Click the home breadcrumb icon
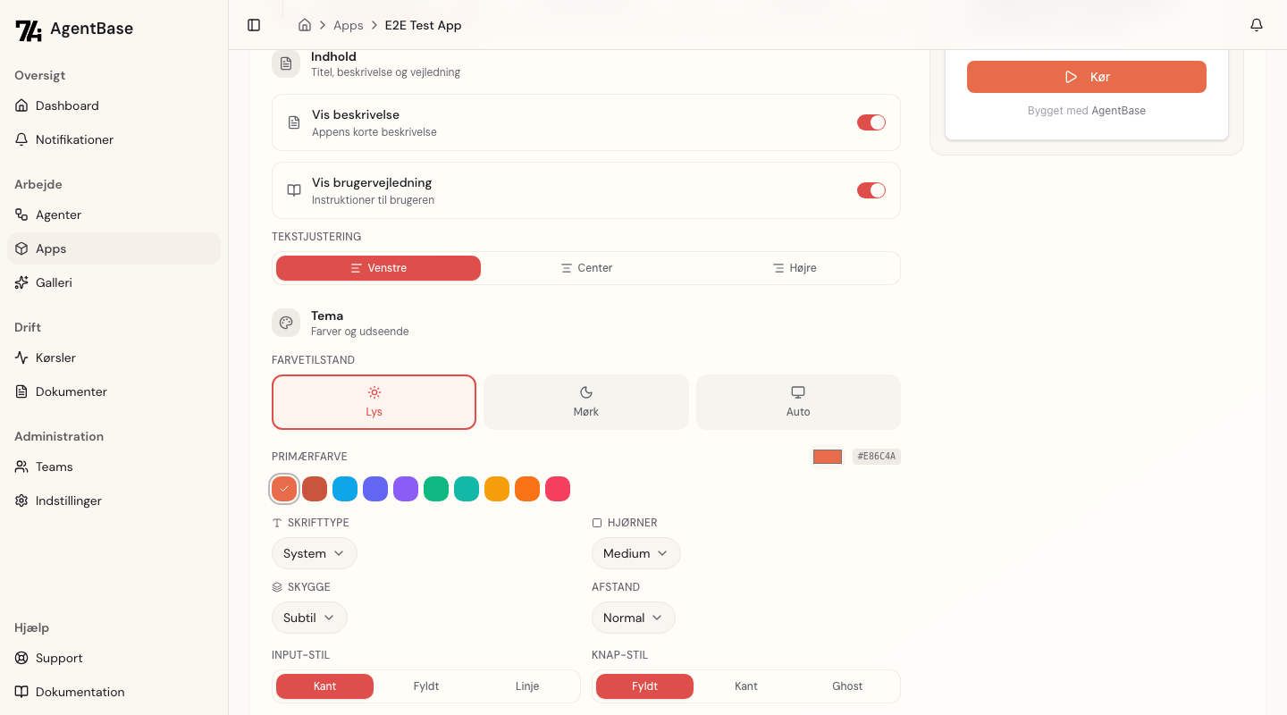 [x=305, y=25]
